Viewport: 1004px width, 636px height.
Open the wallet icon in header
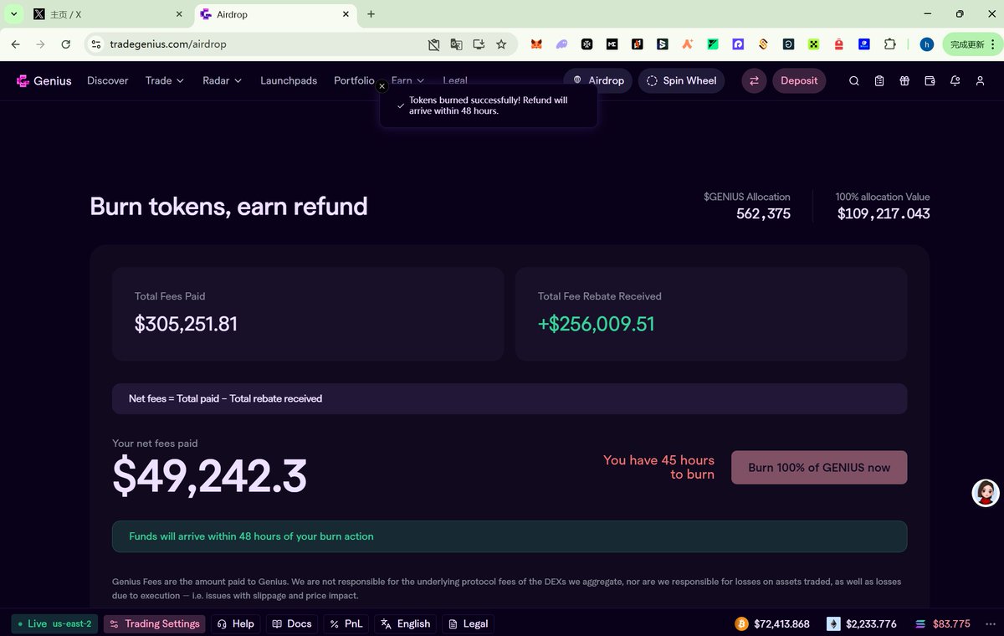pyautogui.click(x=930, y=81)
